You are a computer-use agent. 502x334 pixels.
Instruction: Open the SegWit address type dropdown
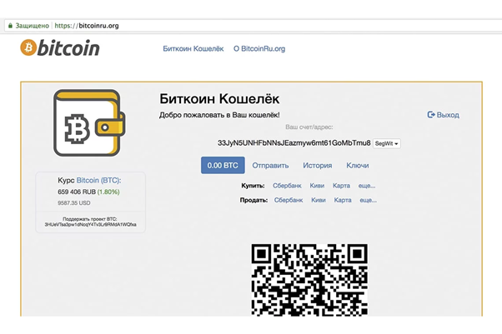[386, 143]
